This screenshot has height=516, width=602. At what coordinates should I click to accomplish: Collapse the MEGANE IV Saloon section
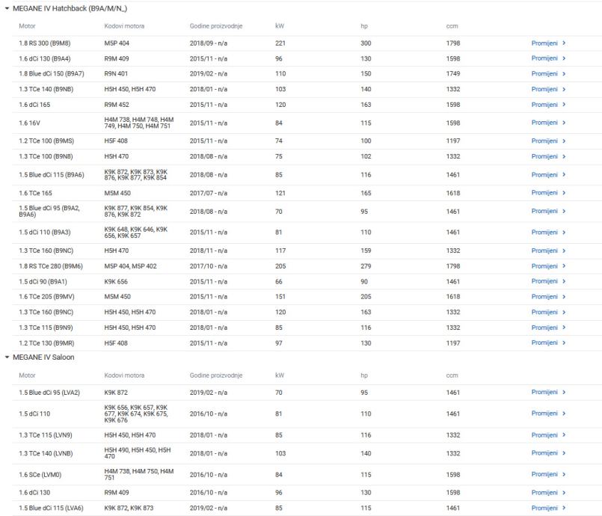7,357
